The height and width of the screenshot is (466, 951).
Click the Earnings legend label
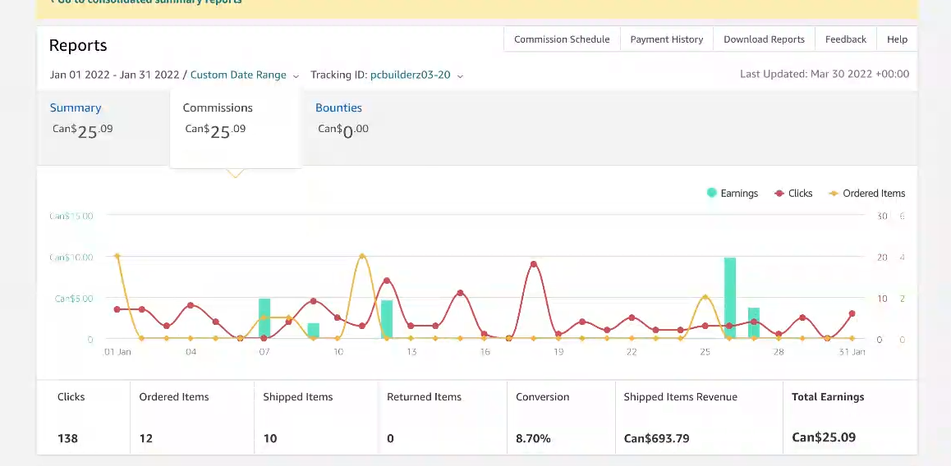point(739,194)
